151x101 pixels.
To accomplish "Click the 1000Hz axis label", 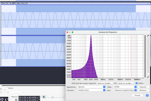I will click(120, 80).
